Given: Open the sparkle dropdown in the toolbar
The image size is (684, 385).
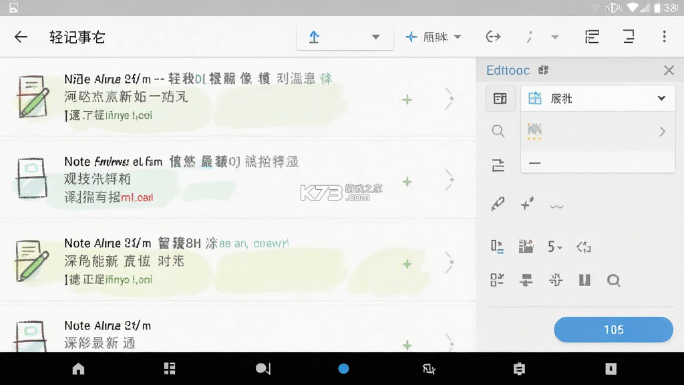Looking at the screenshot, I should [433, 37].
